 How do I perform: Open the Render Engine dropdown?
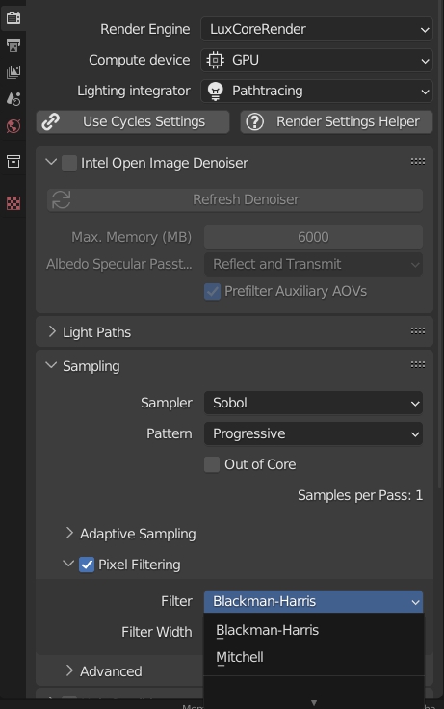pyautogui.click(x=317, y=29)
